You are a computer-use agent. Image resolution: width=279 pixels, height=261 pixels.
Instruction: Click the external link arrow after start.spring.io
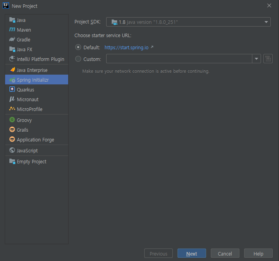click(152, 47)
